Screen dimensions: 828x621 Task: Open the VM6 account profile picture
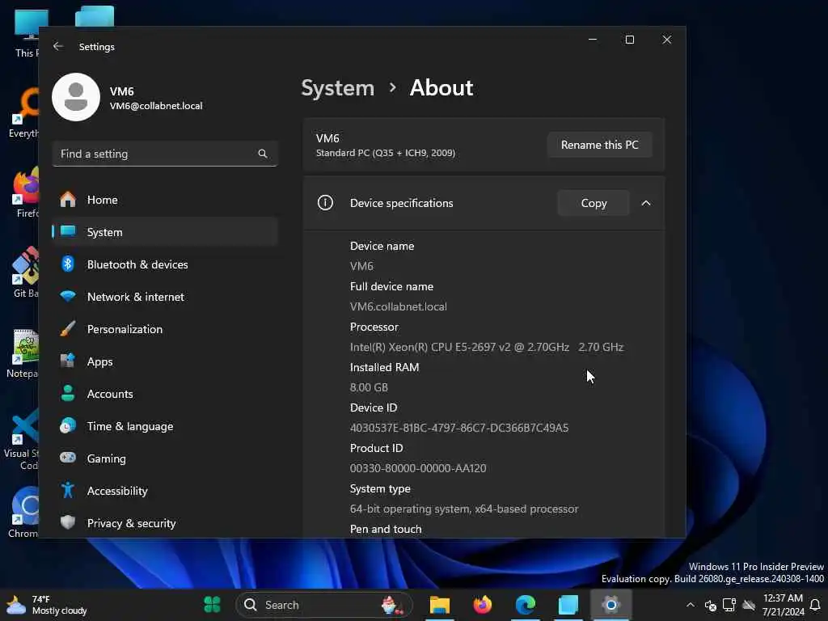(76, 97)
